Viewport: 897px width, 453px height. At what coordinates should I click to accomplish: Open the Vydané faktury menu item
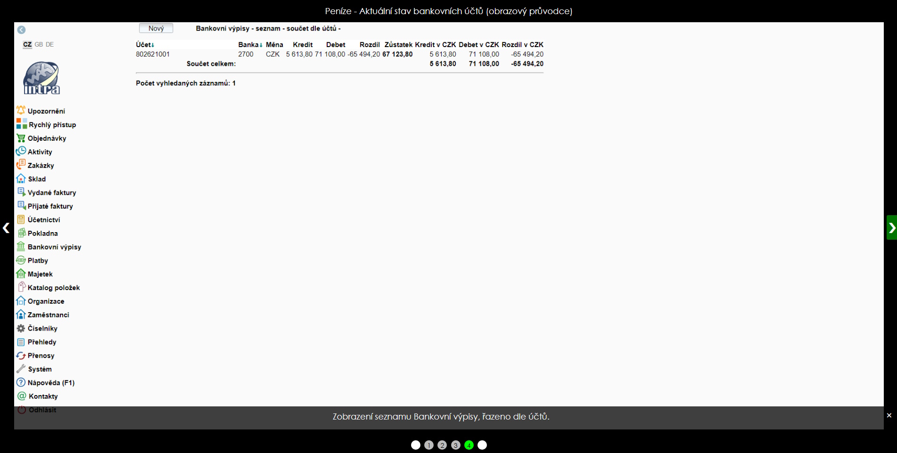pos(51,193)
